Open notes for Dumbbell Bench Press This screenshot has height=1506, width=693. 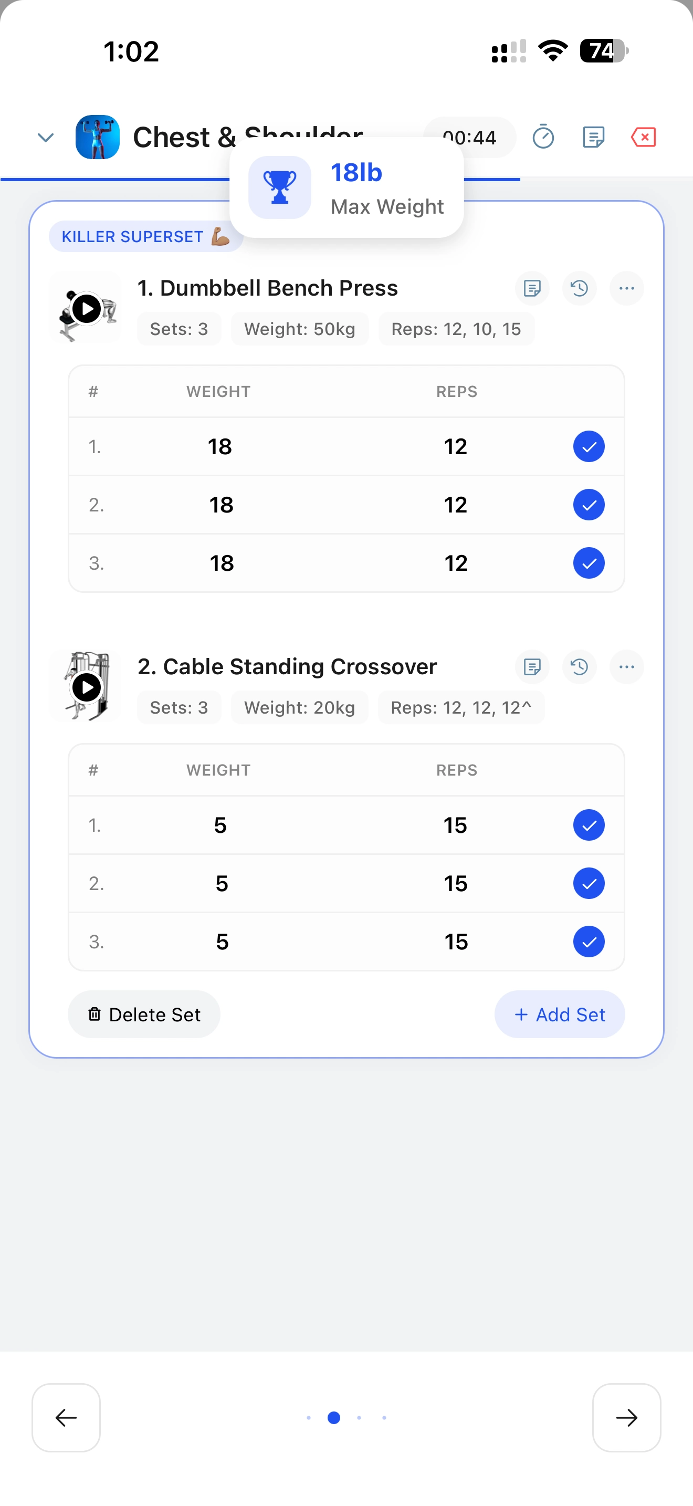point(532,288)
